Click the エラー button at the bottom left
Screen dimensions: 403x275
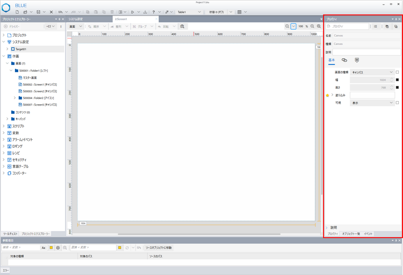tap(6, 270)
